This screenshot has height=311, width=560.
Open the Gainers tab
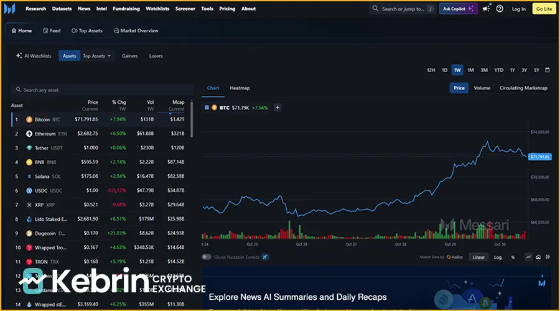(129, 56)
